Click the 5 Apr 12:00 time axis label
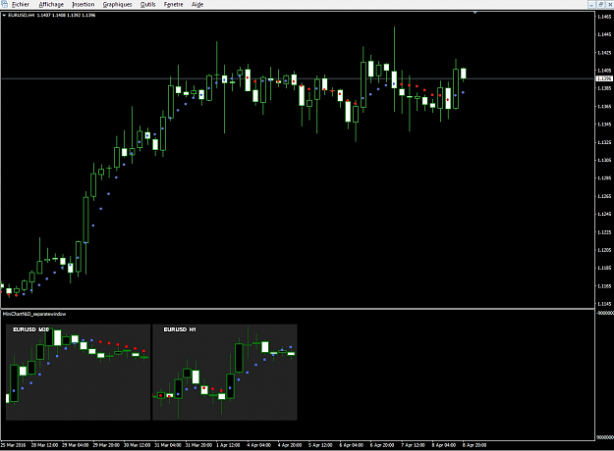Screen dimensions: 614x451 pyautogui.click(x=320, y=445)
